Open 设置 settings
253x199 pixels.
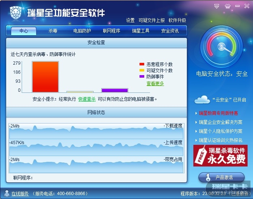click(130, 20)
